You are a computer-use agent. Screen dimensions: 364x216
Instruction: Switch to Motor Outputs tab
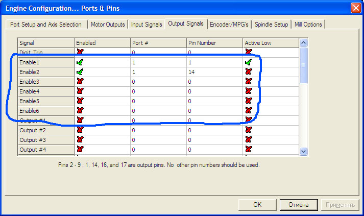pyautogui.click(x=108, y=25)
